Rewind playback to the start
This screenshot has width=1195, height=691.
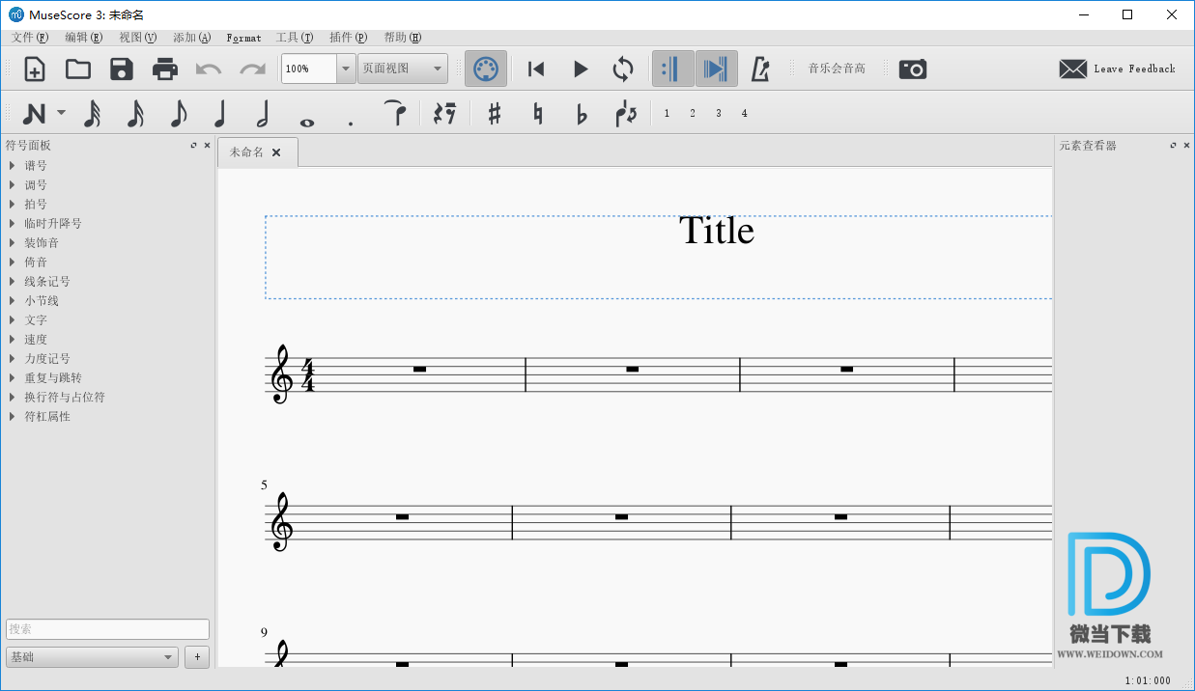(536, 69)
